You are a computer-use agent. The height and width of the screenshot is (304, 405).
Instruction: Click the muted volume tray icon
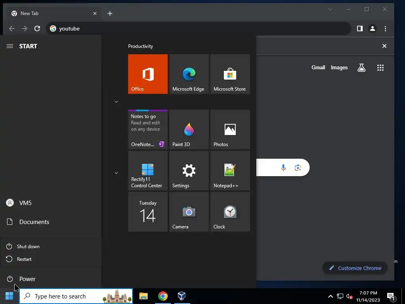click(350, 296)
